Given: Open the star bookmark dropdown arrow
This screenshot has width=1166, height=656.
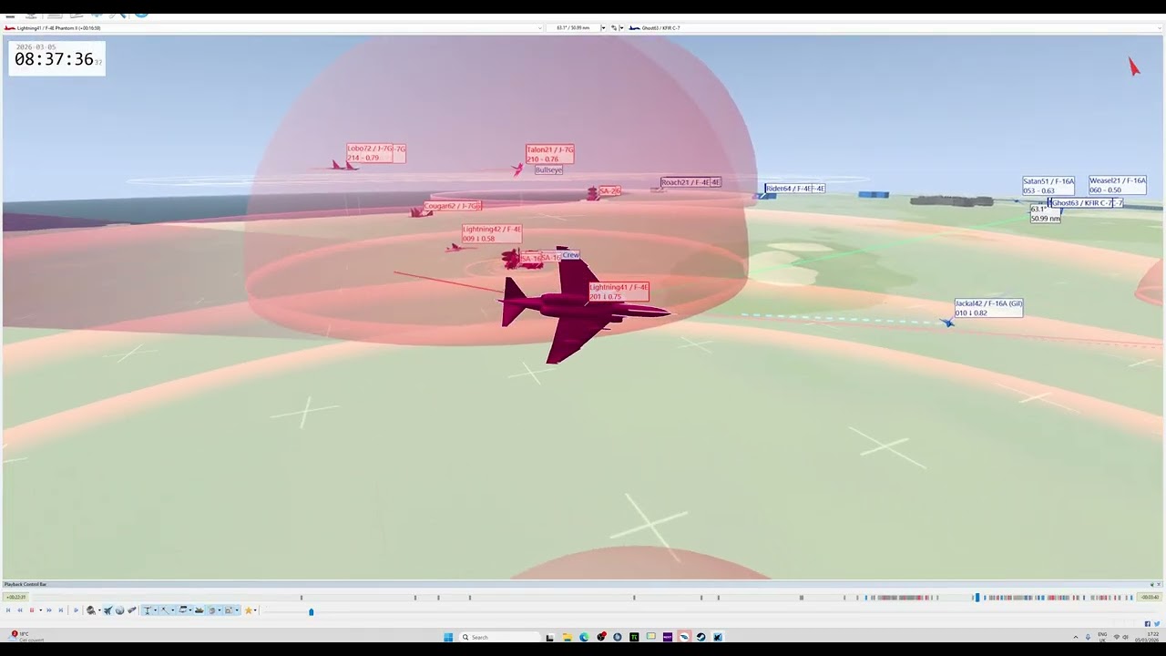Looking at the screenshot, I should coord(255,610).
